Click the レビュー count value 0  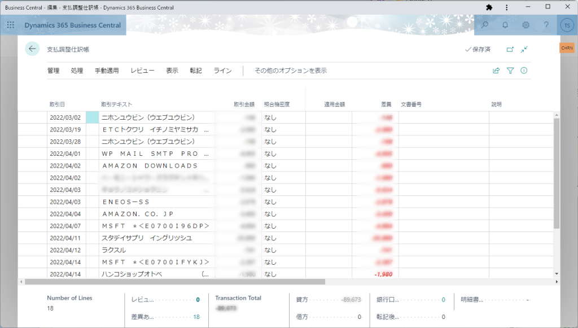[x=198, y=300]
